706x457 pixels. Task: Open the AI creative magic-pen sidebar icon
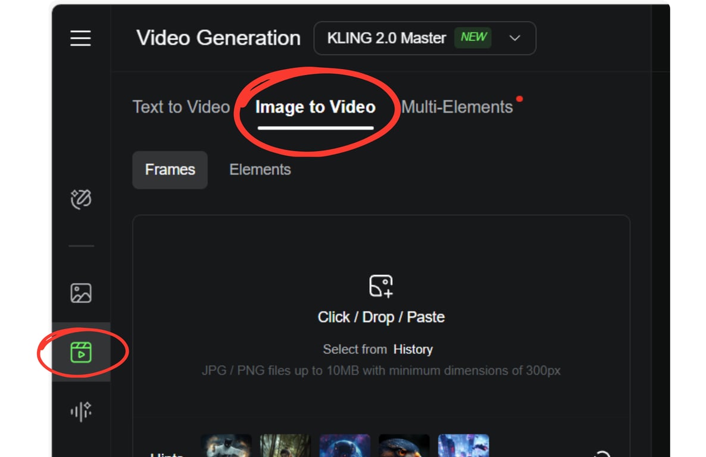81,199
